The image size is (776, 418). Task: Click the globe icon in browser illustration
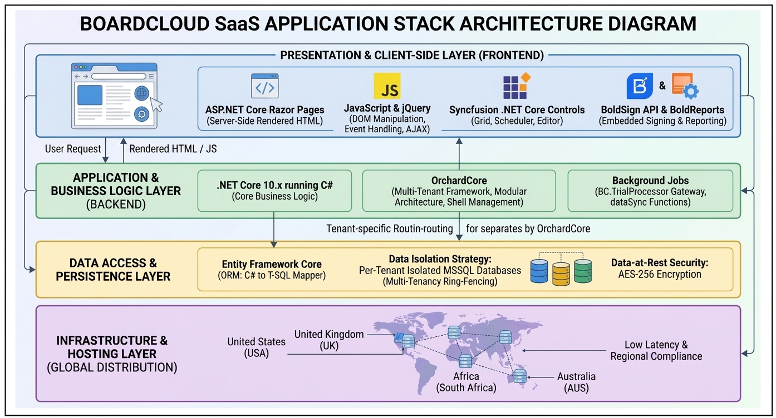click(141, 93)
